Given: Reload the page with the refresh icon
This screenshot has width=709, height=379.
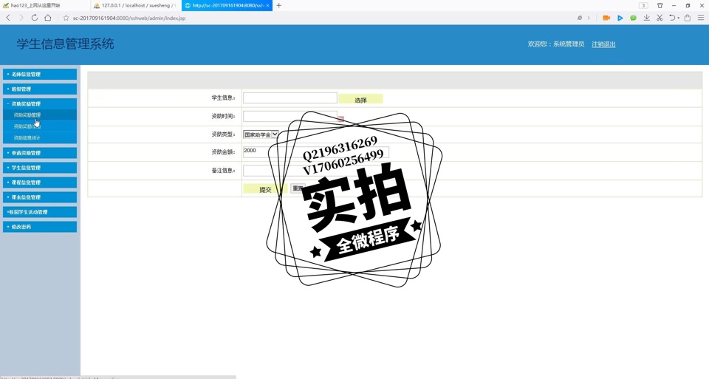Looking at the screenshot, I should pos(34,18).
